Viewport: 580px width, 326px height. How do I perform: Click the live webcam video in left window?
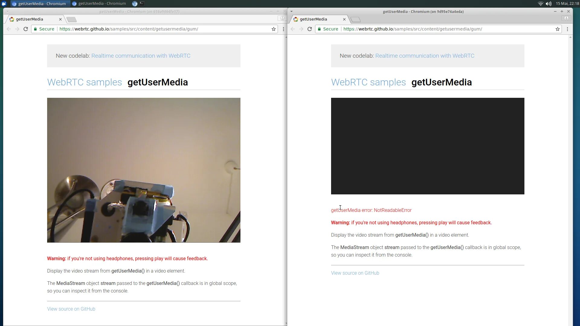144,170
